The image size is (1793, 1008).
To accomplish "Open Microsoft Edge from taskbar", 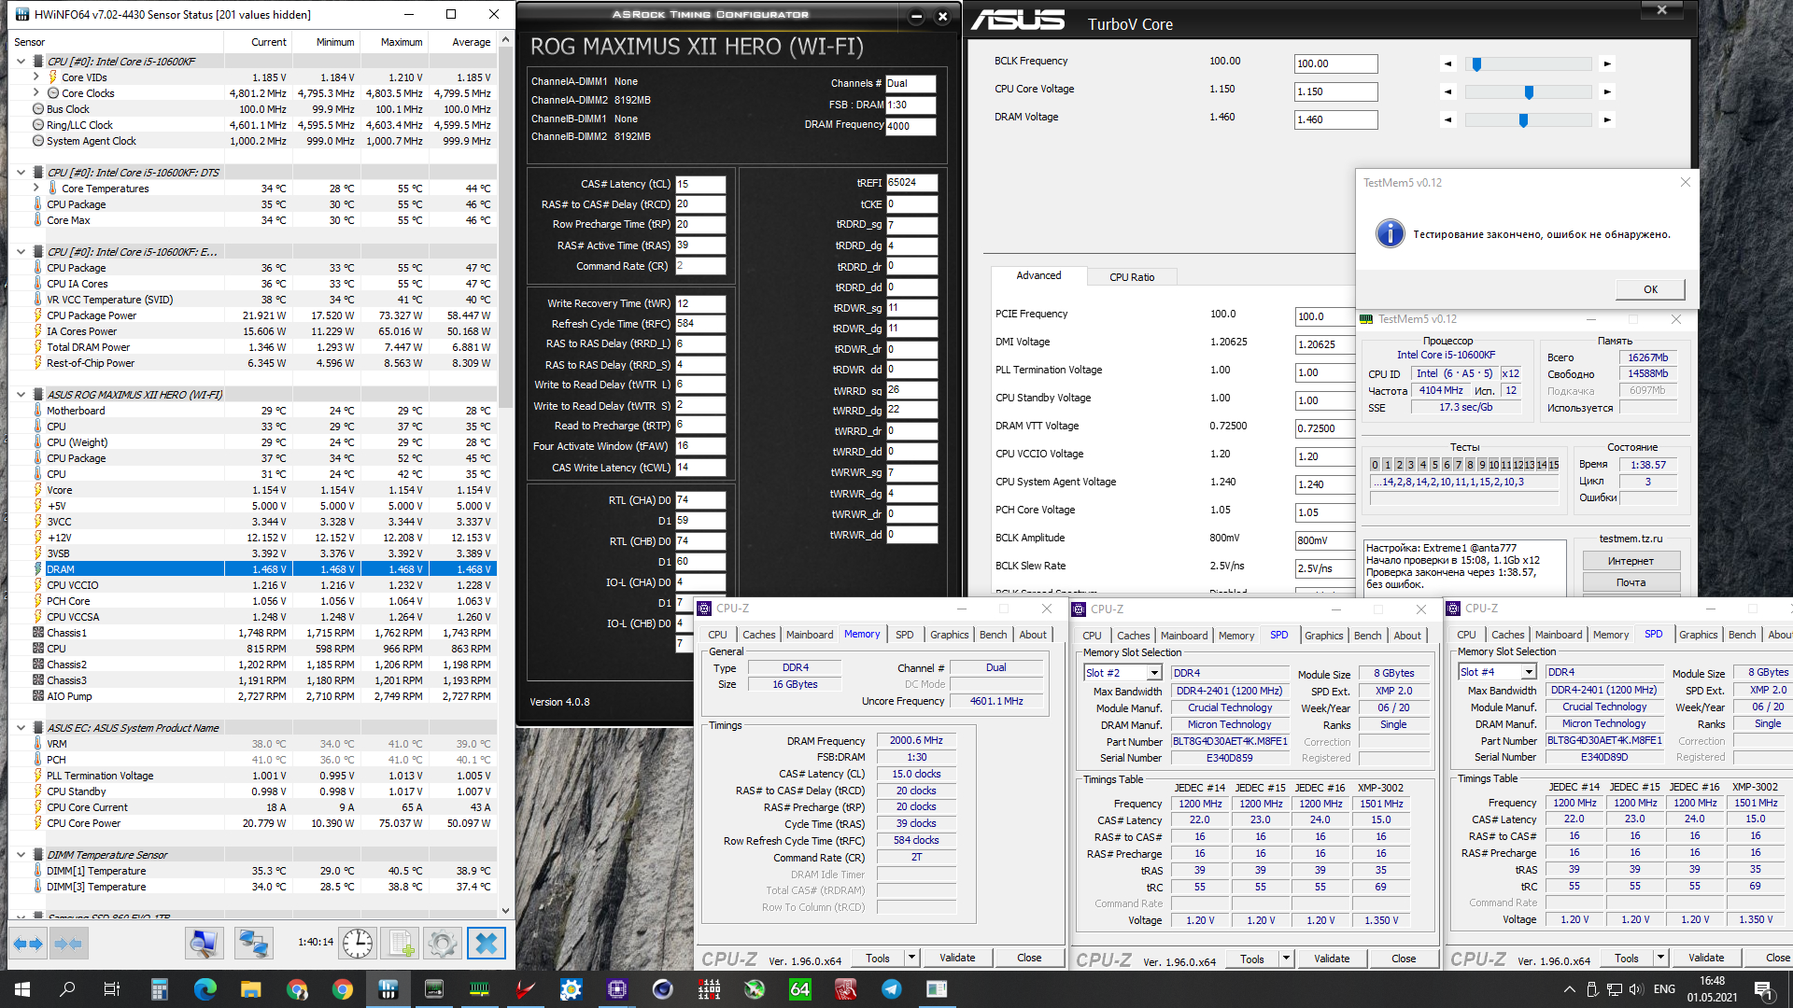I will pos(205,989).
